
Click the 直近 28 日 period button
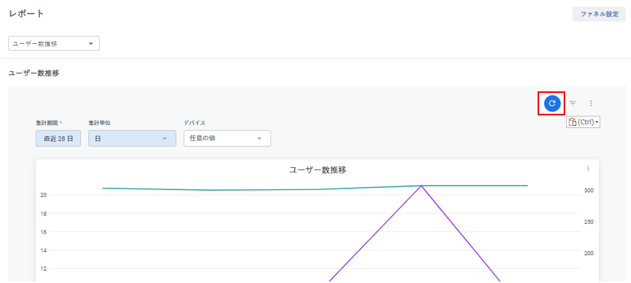click(58, 138)
